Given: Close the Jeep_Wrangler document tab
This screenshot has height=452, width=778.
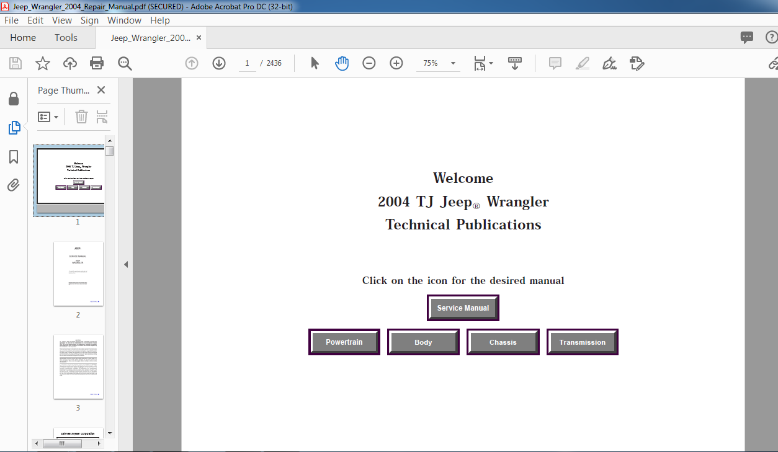Looking at the screenshot, I should (199, 38).
